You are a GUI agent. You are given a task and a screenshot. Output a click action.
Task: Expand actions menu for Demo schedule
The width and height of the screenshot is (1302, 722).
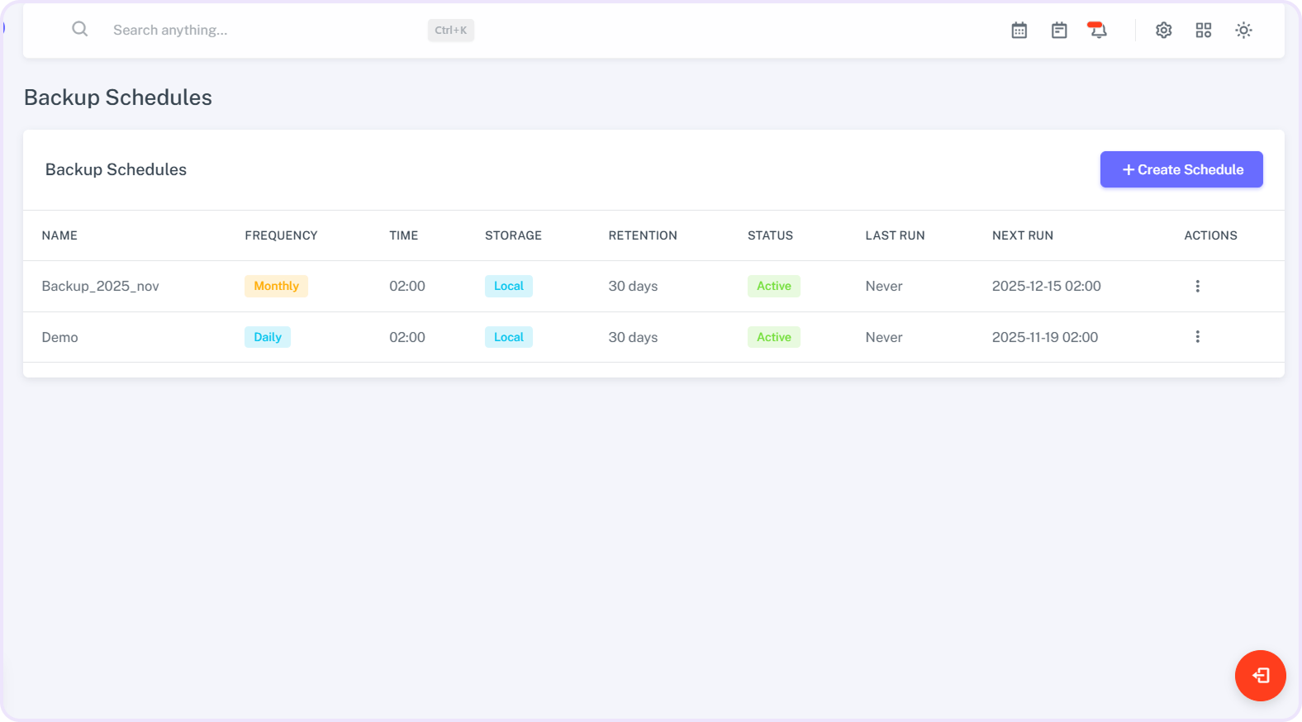(x=1197, y=337)
